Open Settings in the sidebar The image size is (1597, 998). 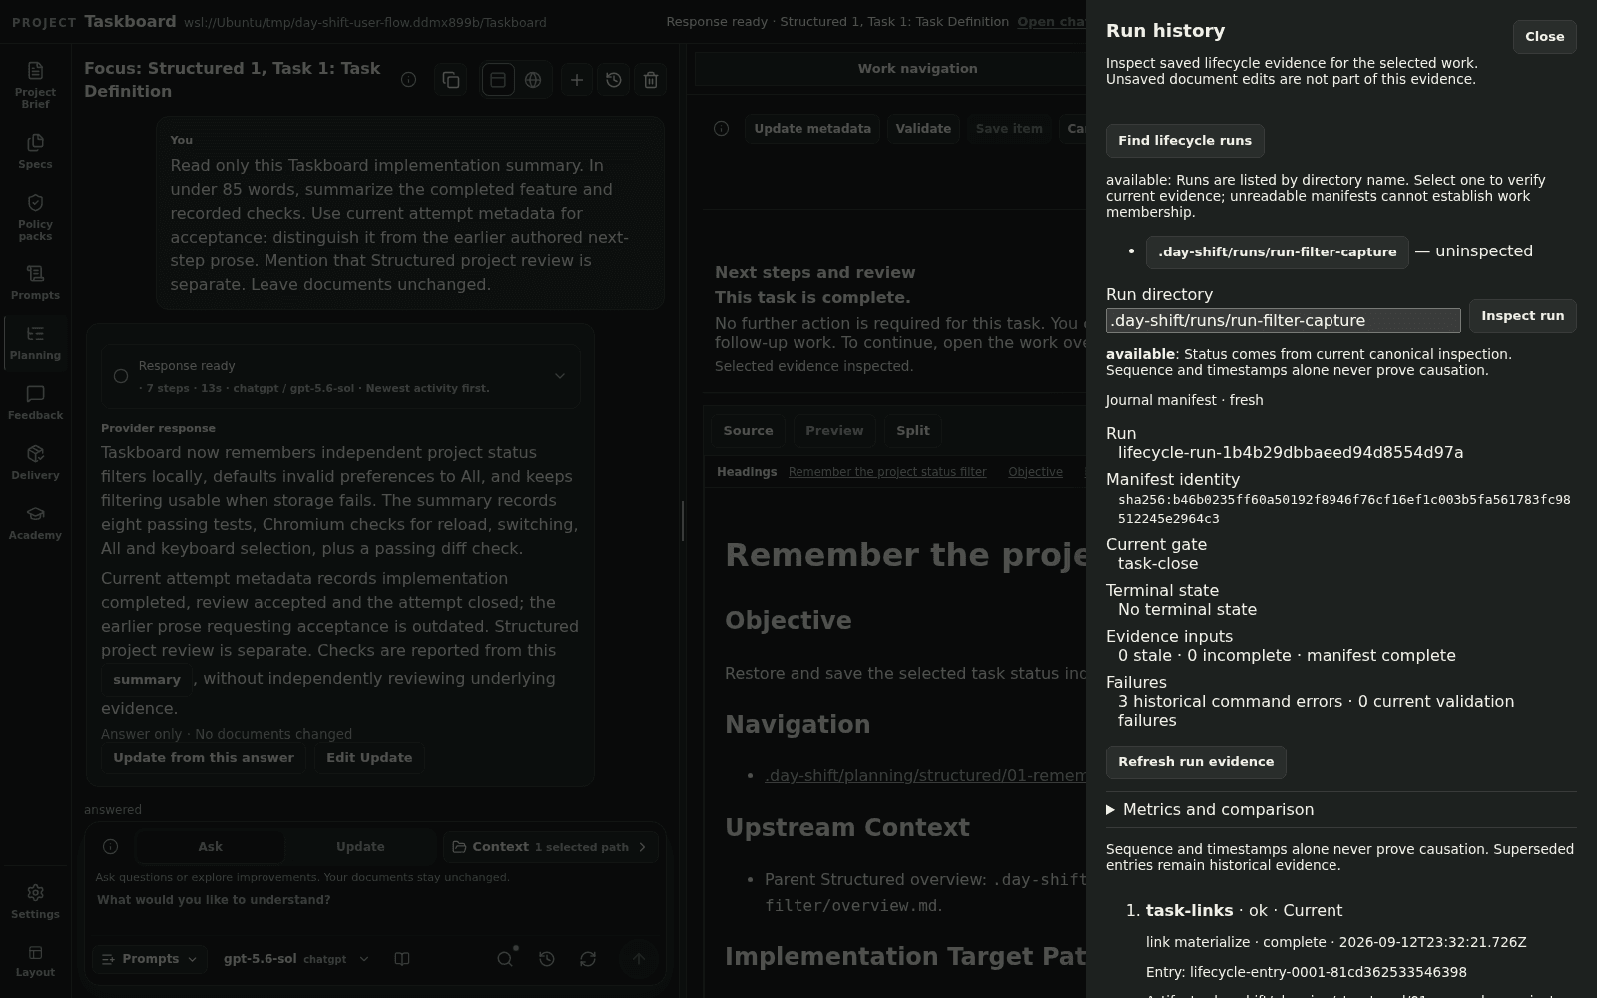(x=35, y=901)
